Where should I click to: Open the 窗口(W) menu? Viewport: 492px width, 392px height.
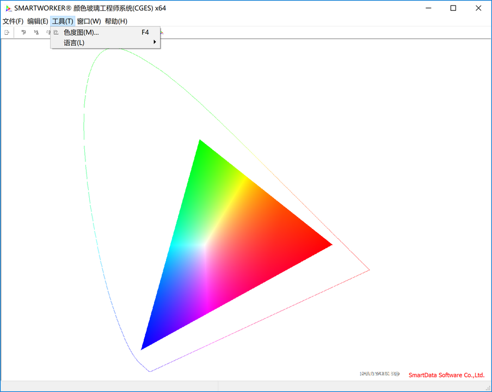[89, 21]
